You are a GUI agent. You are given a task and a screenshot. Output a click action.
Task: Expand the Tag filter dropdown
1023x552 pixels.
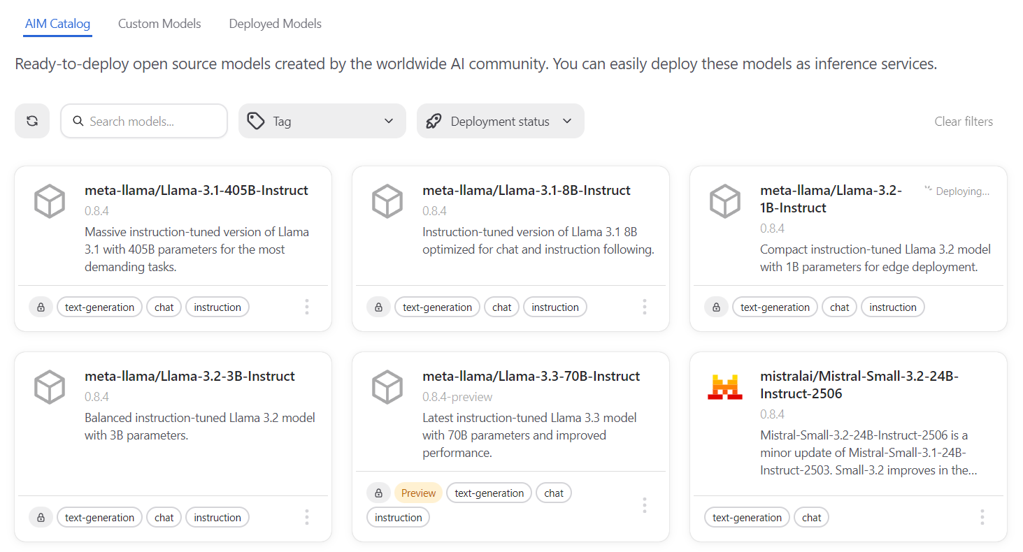click(x=389, y=120)
